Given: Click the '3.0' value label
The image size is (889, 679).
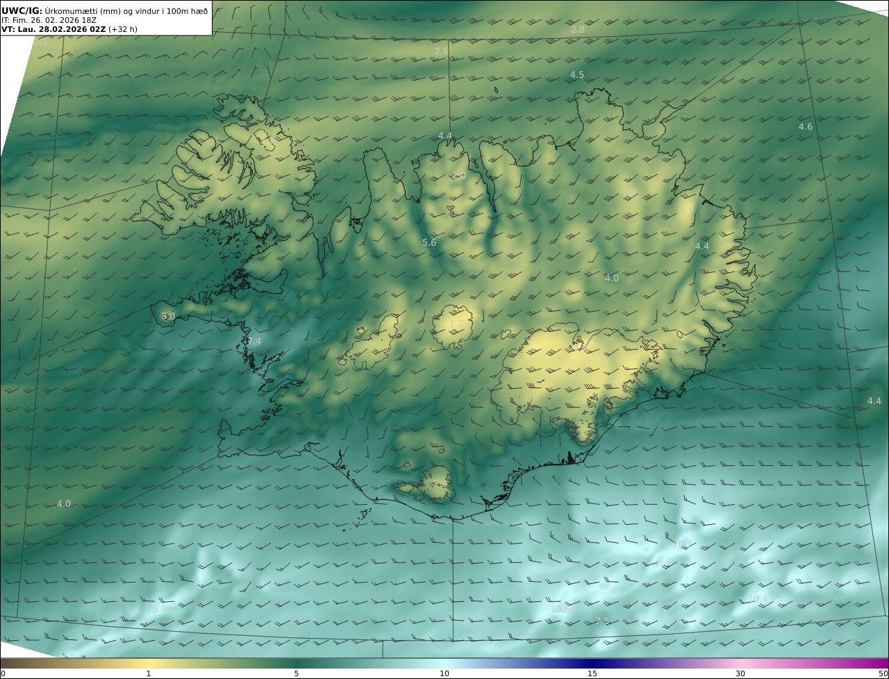Looking at the screenshot, I should pos(167,317).
